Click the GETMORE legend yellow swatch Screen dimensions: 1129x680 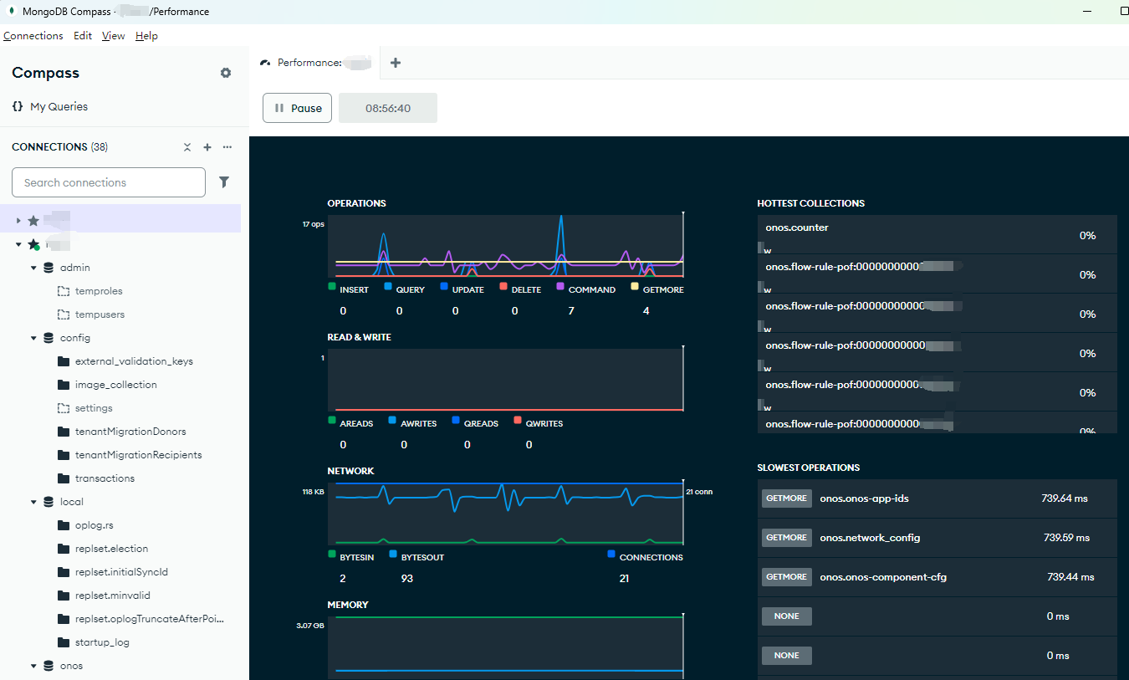click(635, 286)
